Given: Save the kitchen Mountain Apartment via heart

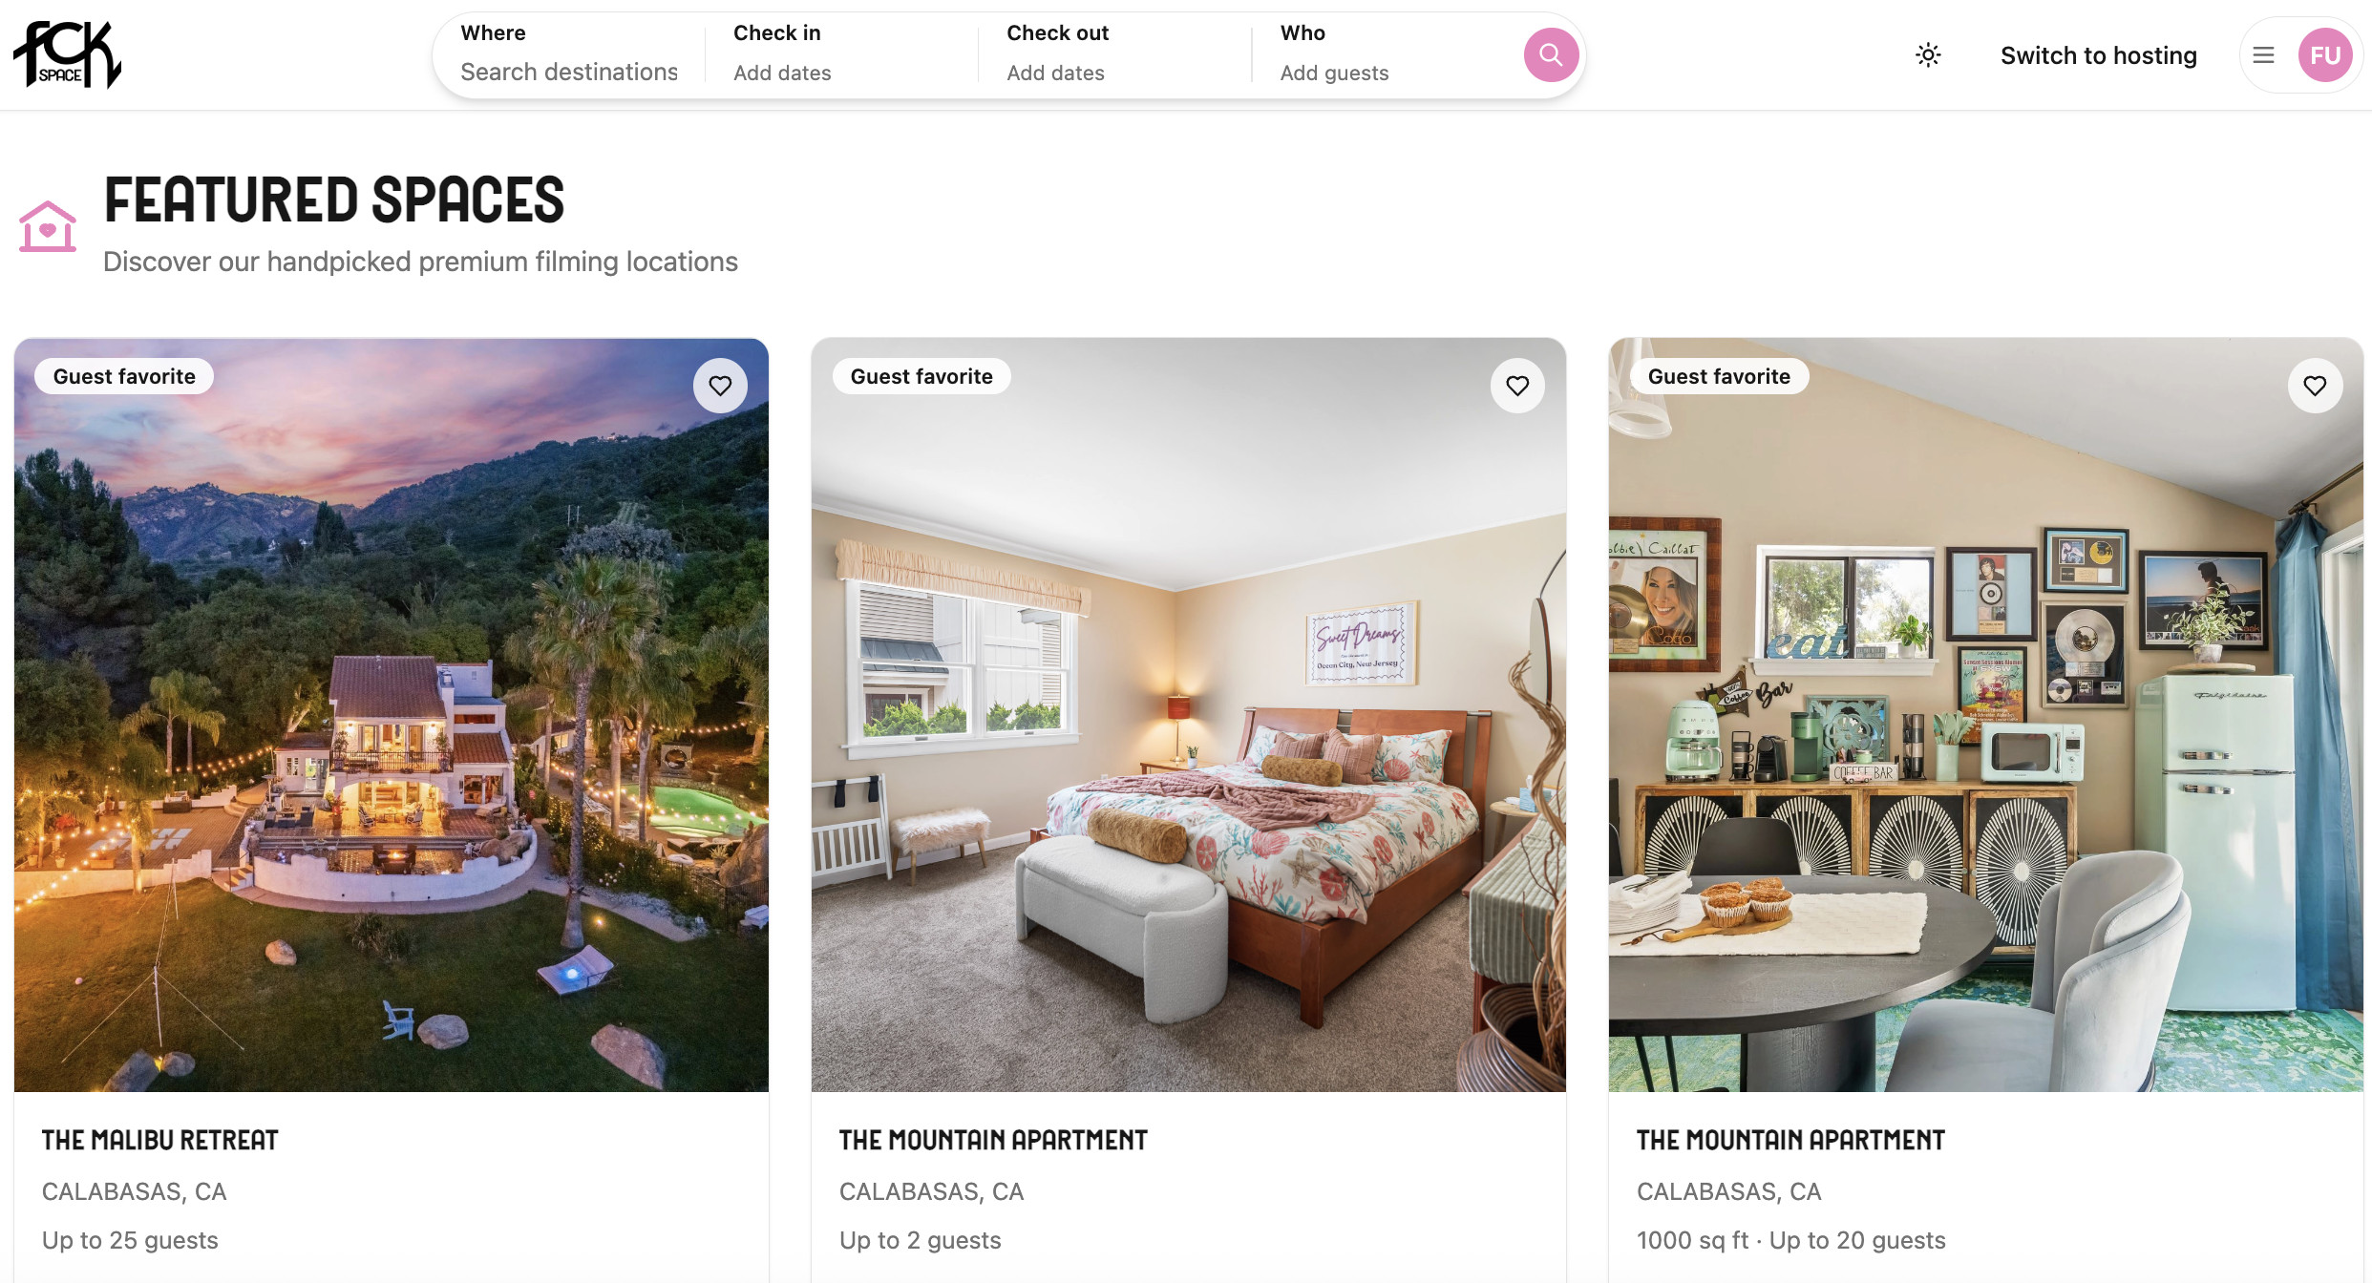Looking at the screenshot, I should click(x=2315, y=386).
